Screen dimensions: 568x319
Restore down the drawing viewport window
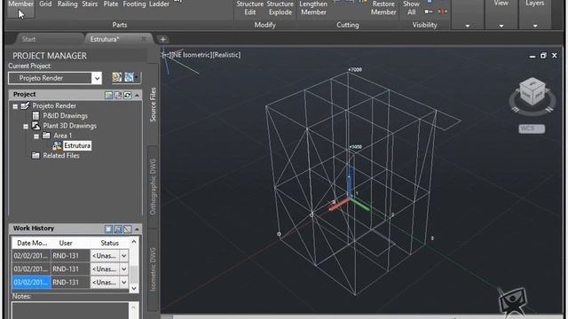543,55
